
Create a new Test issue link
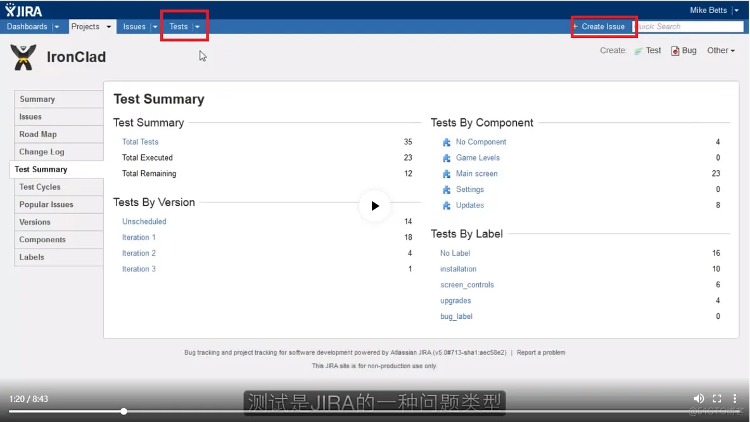(x=653, y=51)
